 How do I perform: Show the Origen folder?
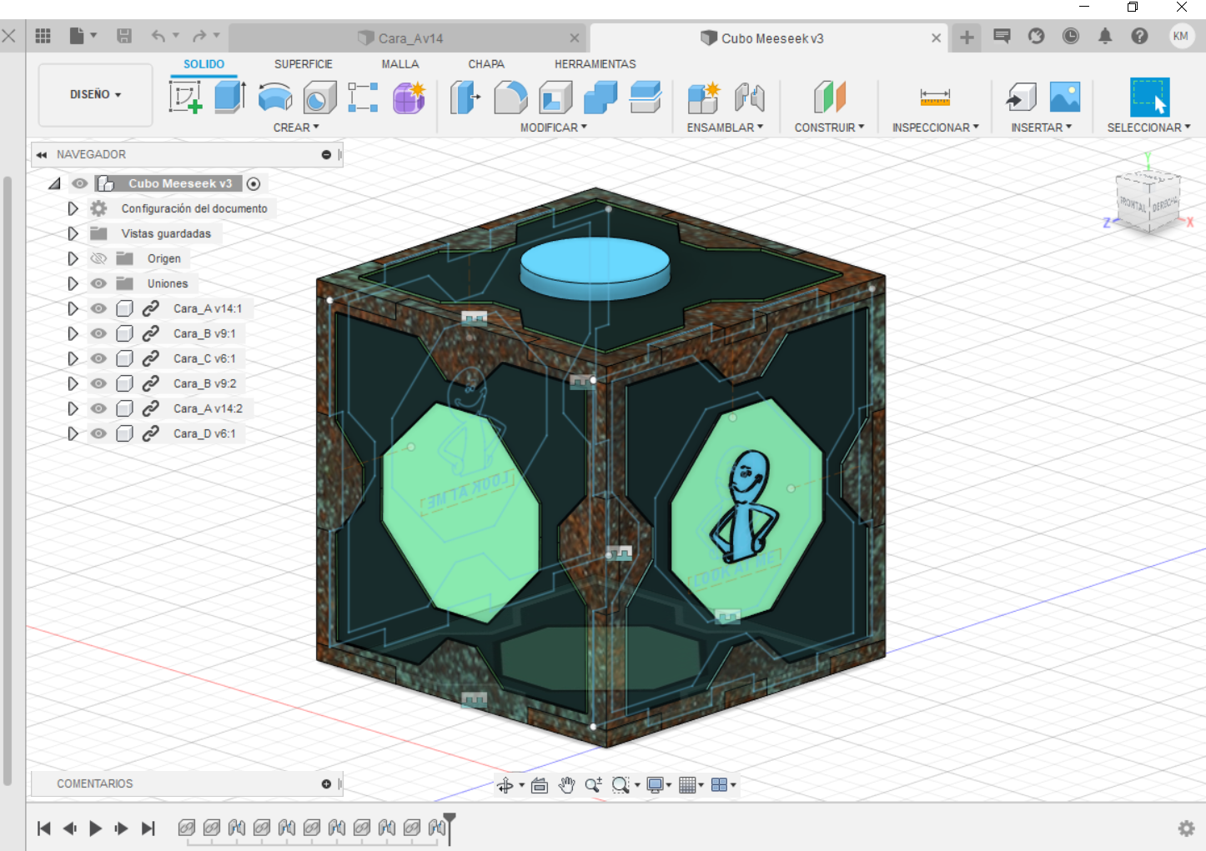(x=98, y=258)
